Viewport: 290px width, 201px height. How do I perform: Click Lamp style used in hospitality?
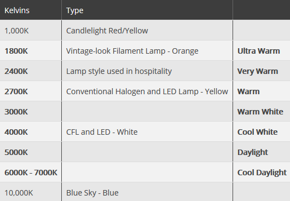pos(119,71)
